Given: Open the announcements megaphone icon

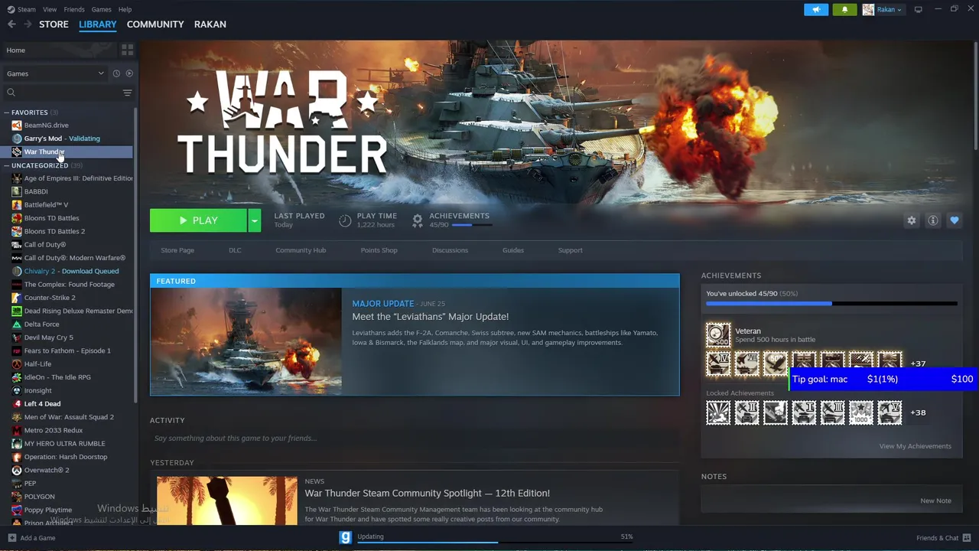Looking at the screenshot, I should (816, 9).
